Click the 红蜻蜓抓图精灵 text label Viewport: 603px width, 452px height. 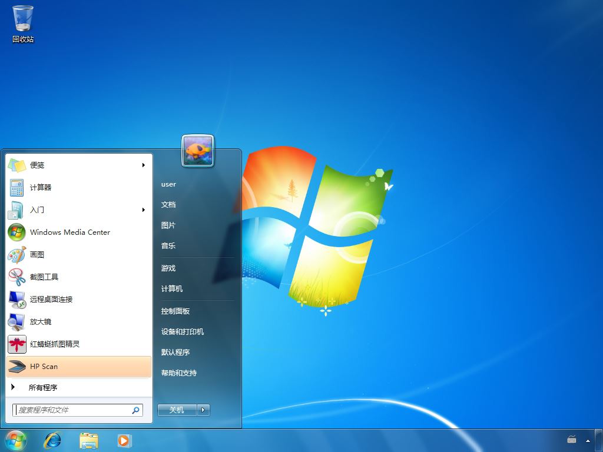pyautogui.click(x=55, y=344)
